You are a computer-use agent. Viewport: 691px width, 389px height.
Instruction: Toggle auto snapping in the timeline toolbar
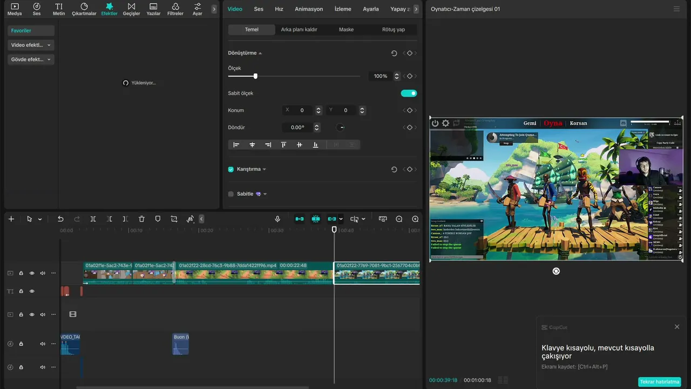(316, 219)
